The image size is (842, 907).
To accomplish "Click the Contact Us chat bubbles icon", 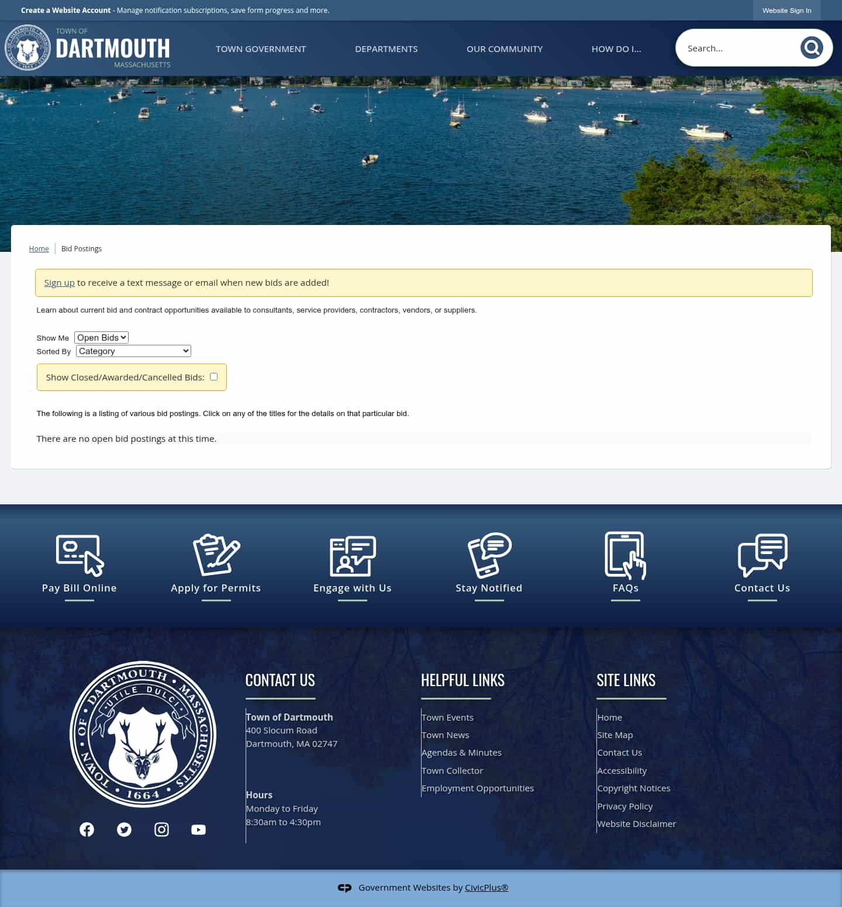I will tap(762, 555).
